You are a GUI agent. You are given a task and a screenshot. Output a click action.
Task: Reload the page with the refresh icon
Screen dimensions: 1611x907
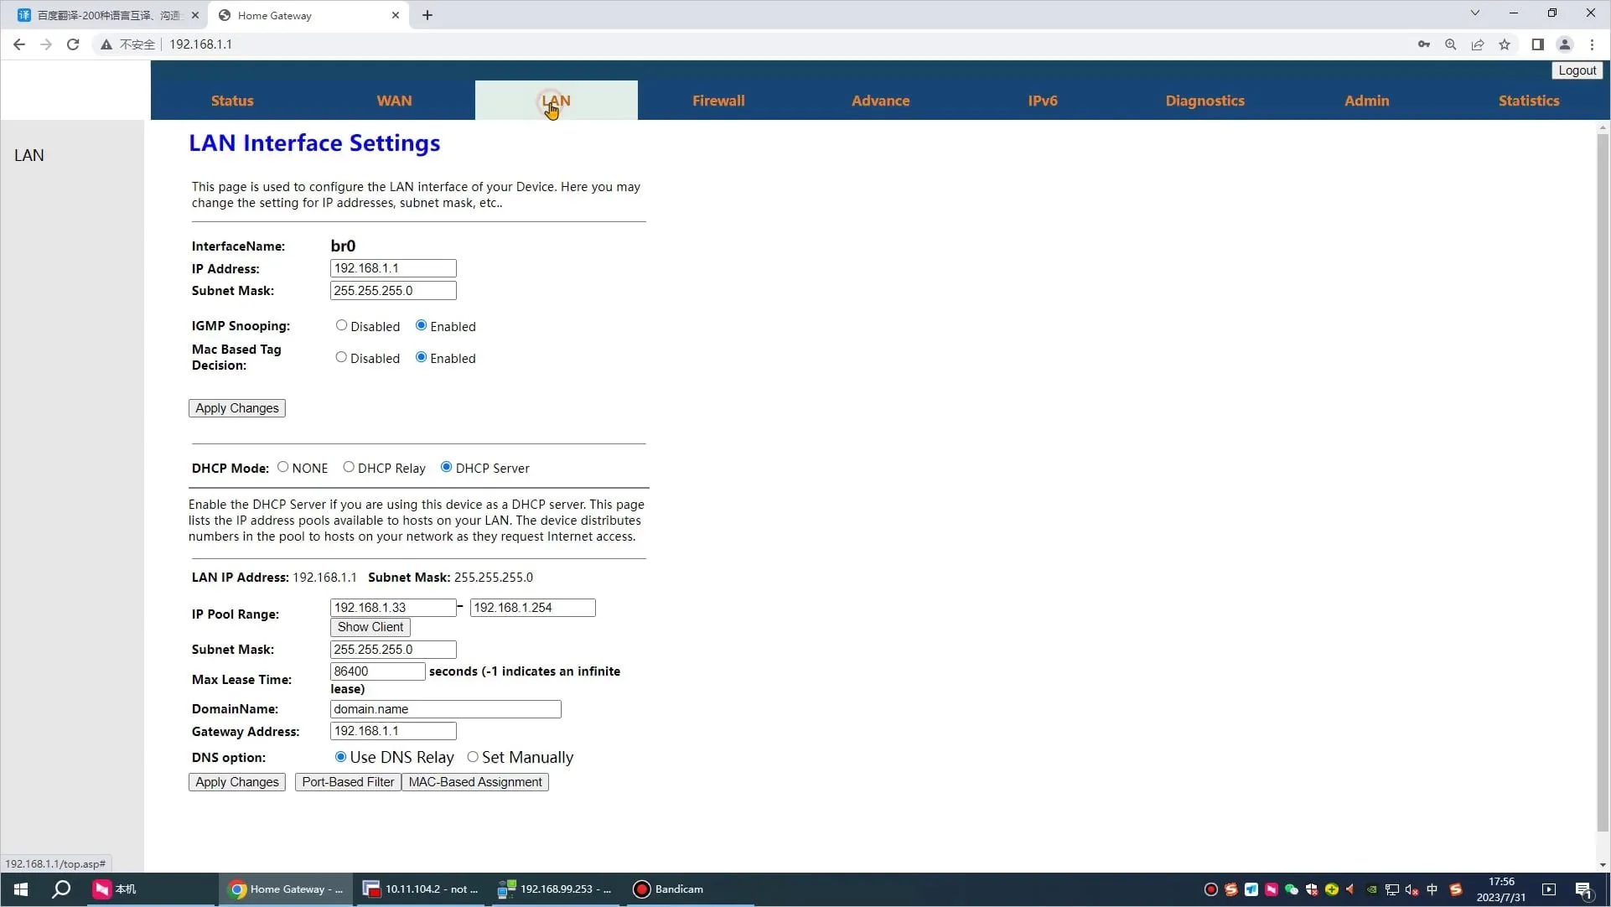(73, 44)
